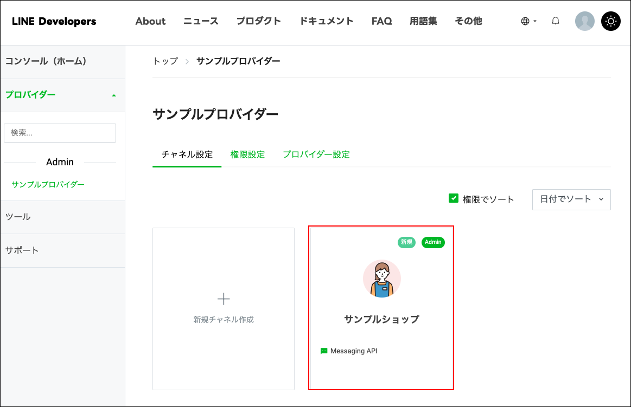Click the プロバイダー sidebar heading
The height and width of the screenshot is (407, 631).
tap(30, 95)
